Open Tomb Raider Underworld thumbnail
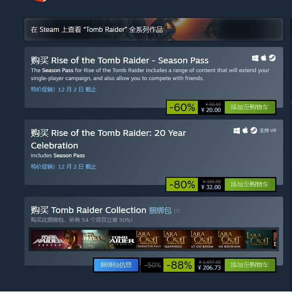Viewport: 292px width, 294px height. point(122,239)
